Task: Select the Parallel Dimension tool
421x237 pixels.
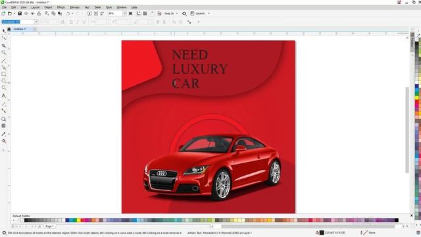Action: click(3, 104)
